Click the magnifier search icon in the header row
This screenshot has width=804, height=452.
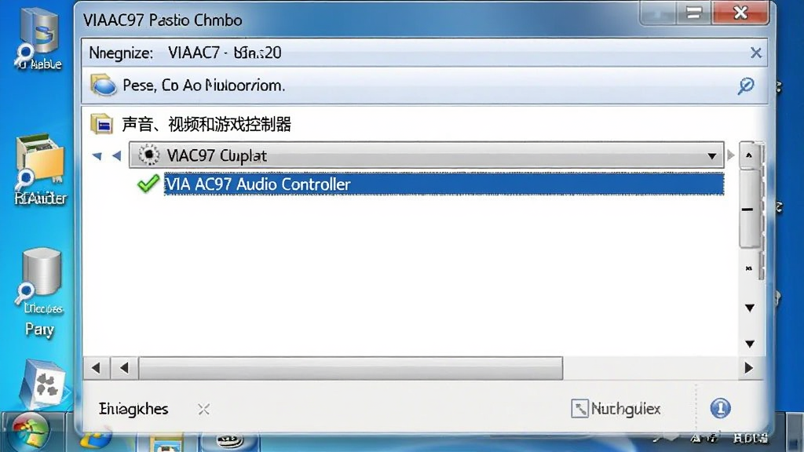point(746,85)
